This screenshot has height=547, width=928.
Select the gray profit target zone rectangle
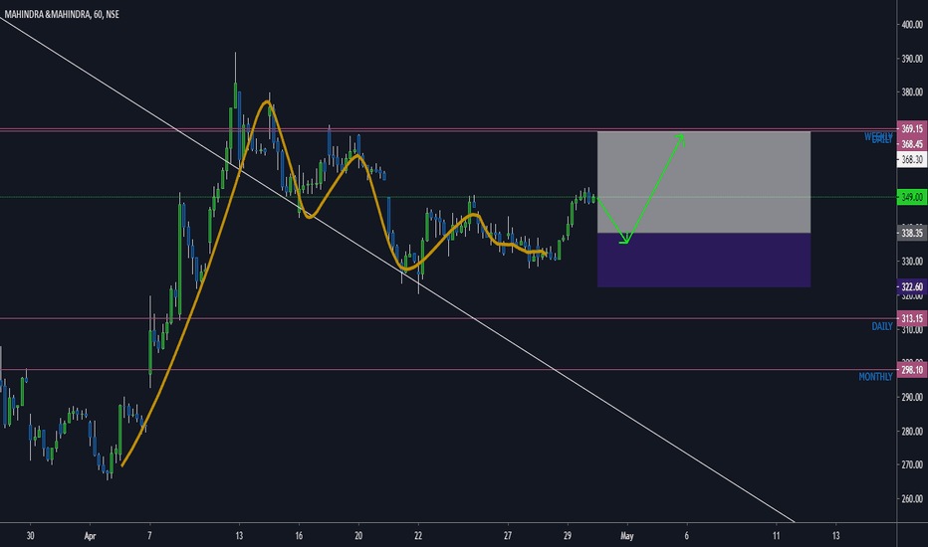704,182
